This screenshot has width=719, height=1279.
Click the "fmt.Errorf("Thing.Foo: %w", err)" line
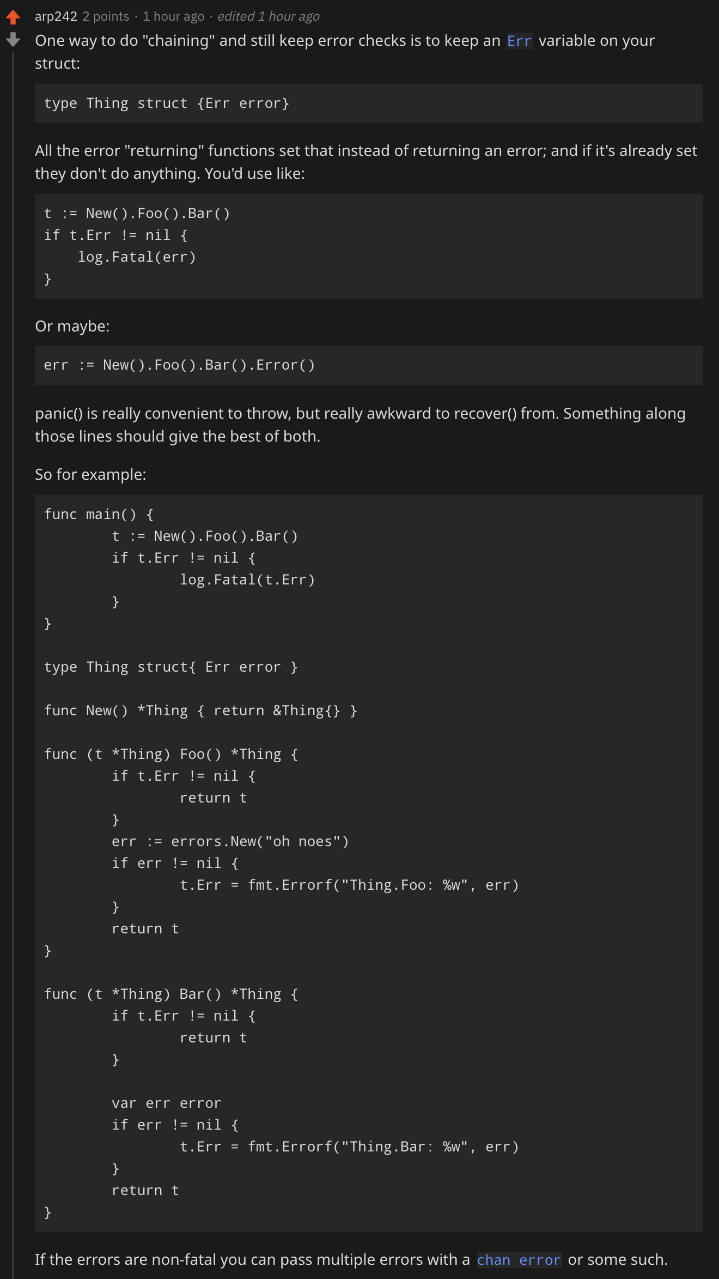click(x=350, y=884)
